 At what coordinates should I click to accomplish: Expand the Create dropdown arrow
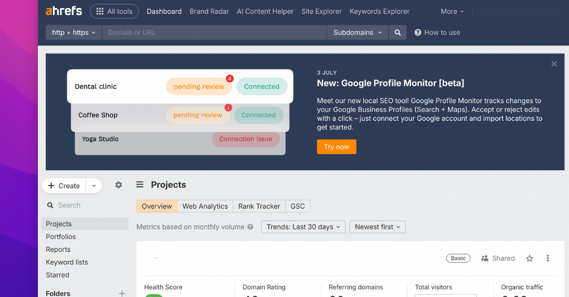coord(94,186)
